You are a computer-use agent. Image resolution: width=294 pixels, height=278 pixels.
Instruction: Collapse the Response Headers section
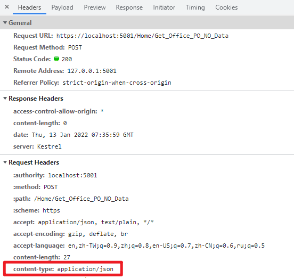(5, 99)
